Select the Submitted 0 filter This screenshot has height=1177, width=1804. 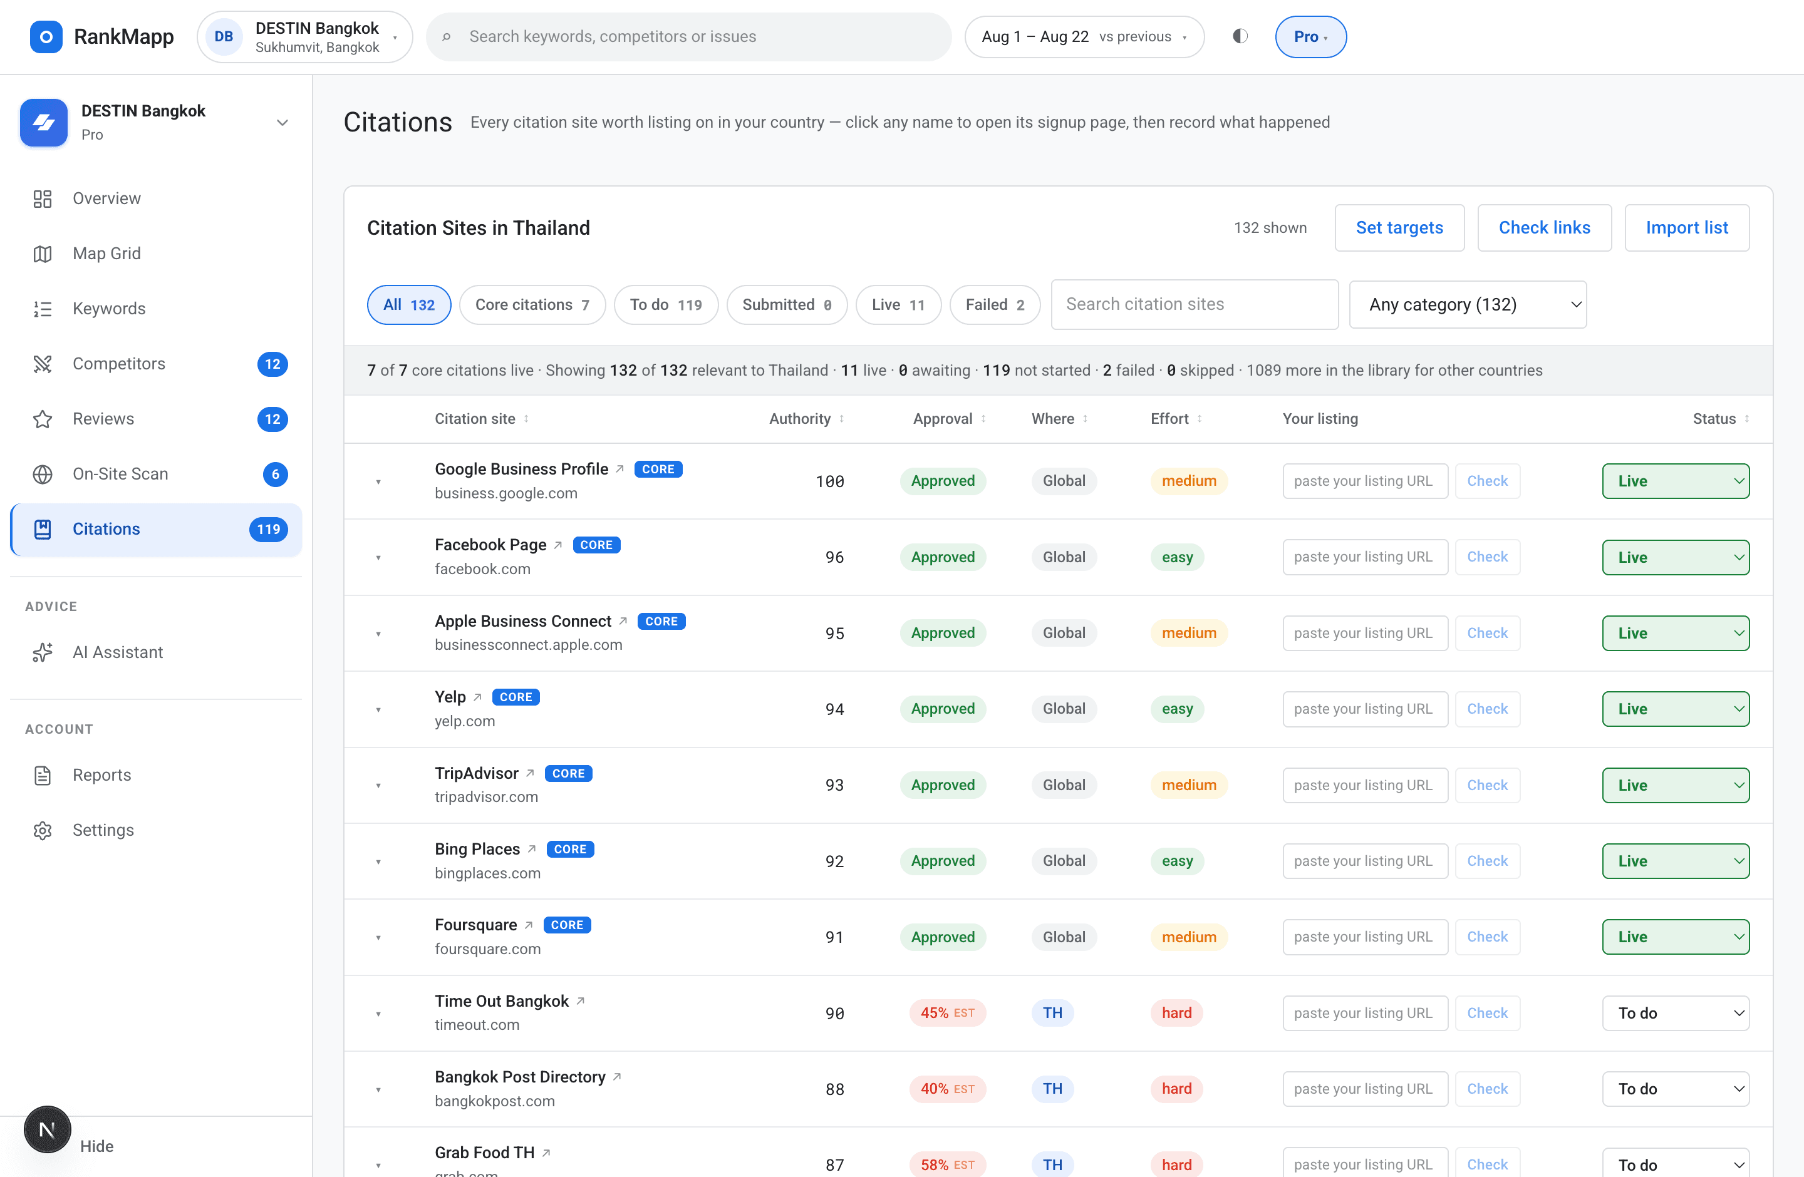[787, 304]
